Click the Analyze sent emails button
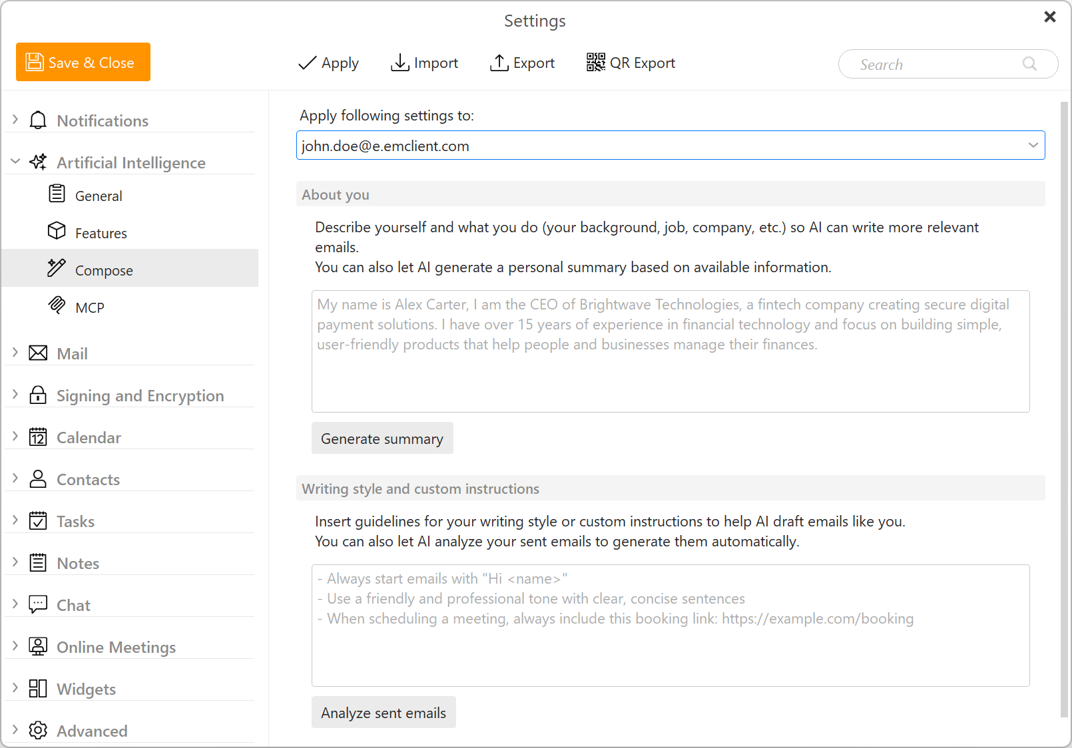This screenshot has height=748, width=1072. click(384, 712)
